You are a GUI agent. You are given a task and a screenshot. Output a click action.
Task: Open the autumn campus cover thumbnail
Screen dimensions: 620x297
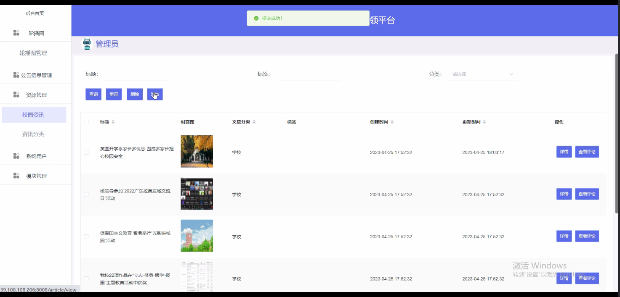(x=197, y=151)
